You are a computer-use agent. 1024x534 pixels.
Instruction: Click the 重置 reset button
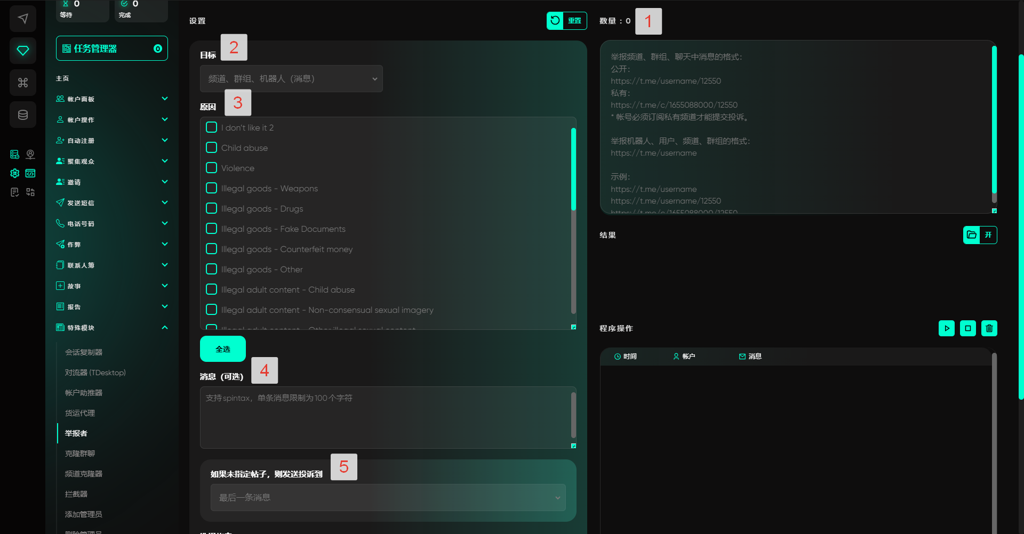(566, 21)
